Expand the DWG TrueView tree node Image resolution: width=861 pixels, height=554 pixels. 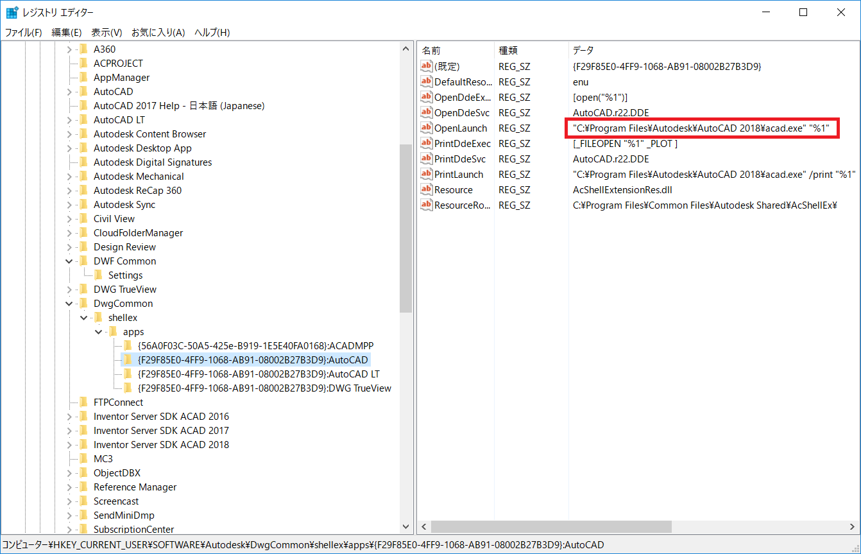pos(69,289)
